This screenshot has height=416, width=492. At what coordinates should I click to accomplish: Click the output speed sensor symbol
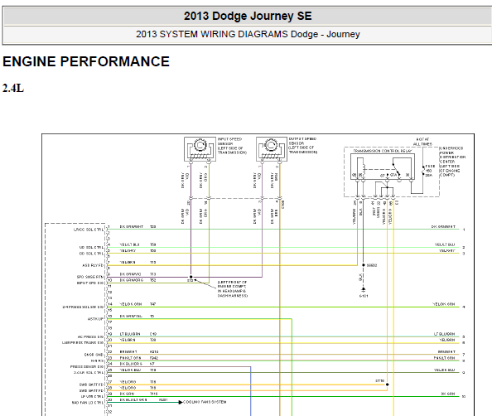pyautogui.click(x=272, y=149)
